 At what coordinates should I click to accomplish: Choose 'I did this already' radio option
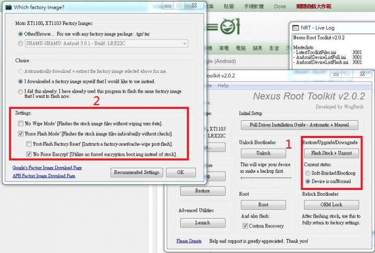(20, 91)
